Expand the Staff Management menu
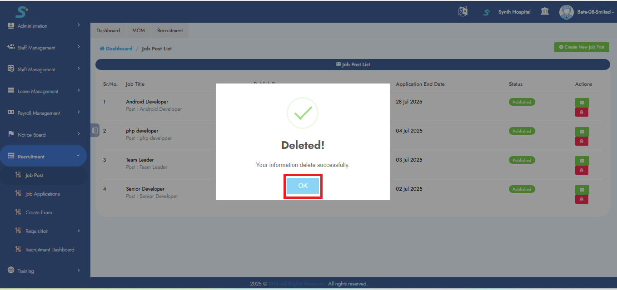The height and width of the screenshot is (290, 617). point(43,48)
